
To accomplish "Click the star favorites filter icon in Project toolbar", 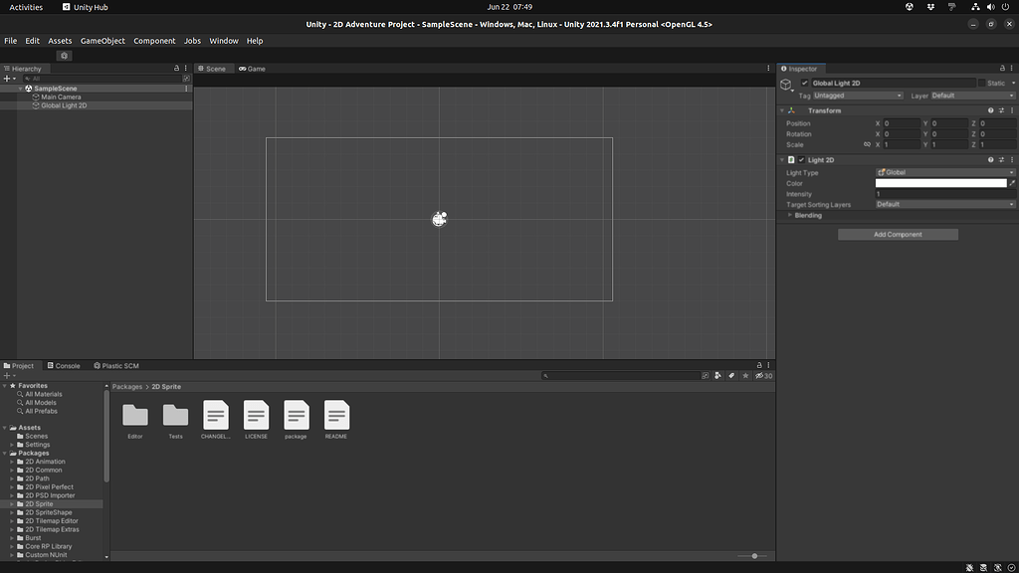I will [745, 376].
